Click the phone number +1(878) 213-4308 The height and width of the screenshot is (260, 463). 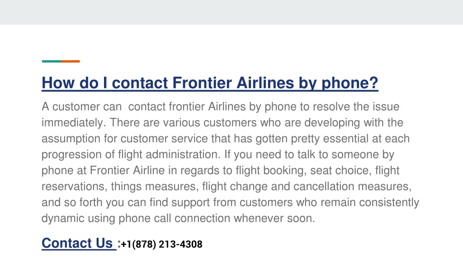[x=162, y=244]
